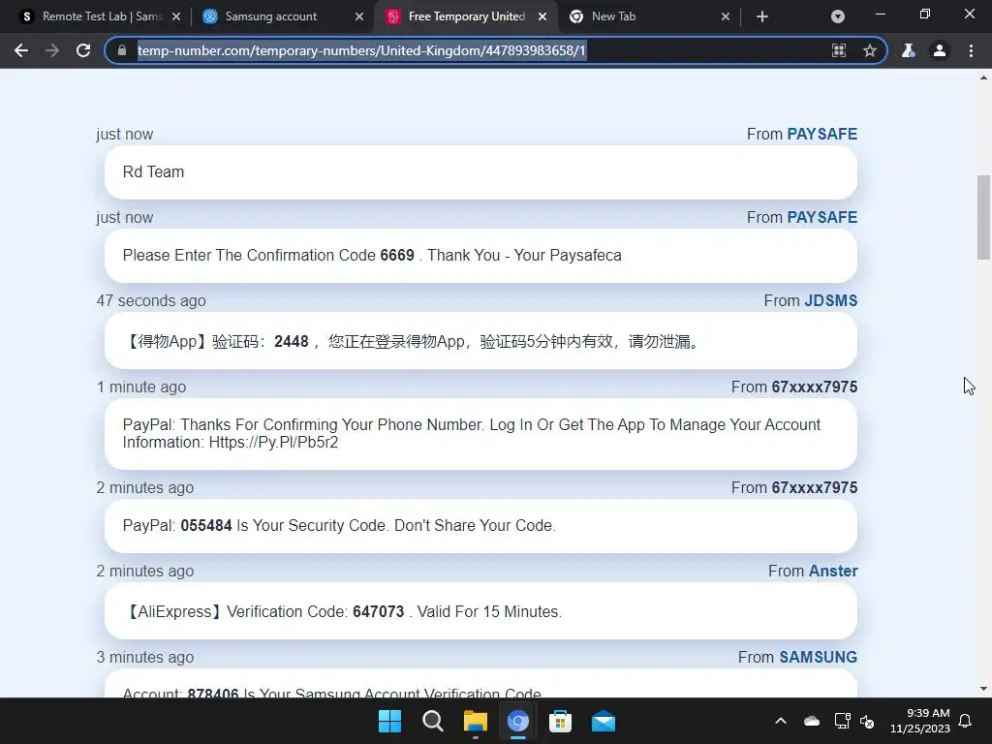
Task: Select the Paysafe confirmation code 6669
Action: 397,256
